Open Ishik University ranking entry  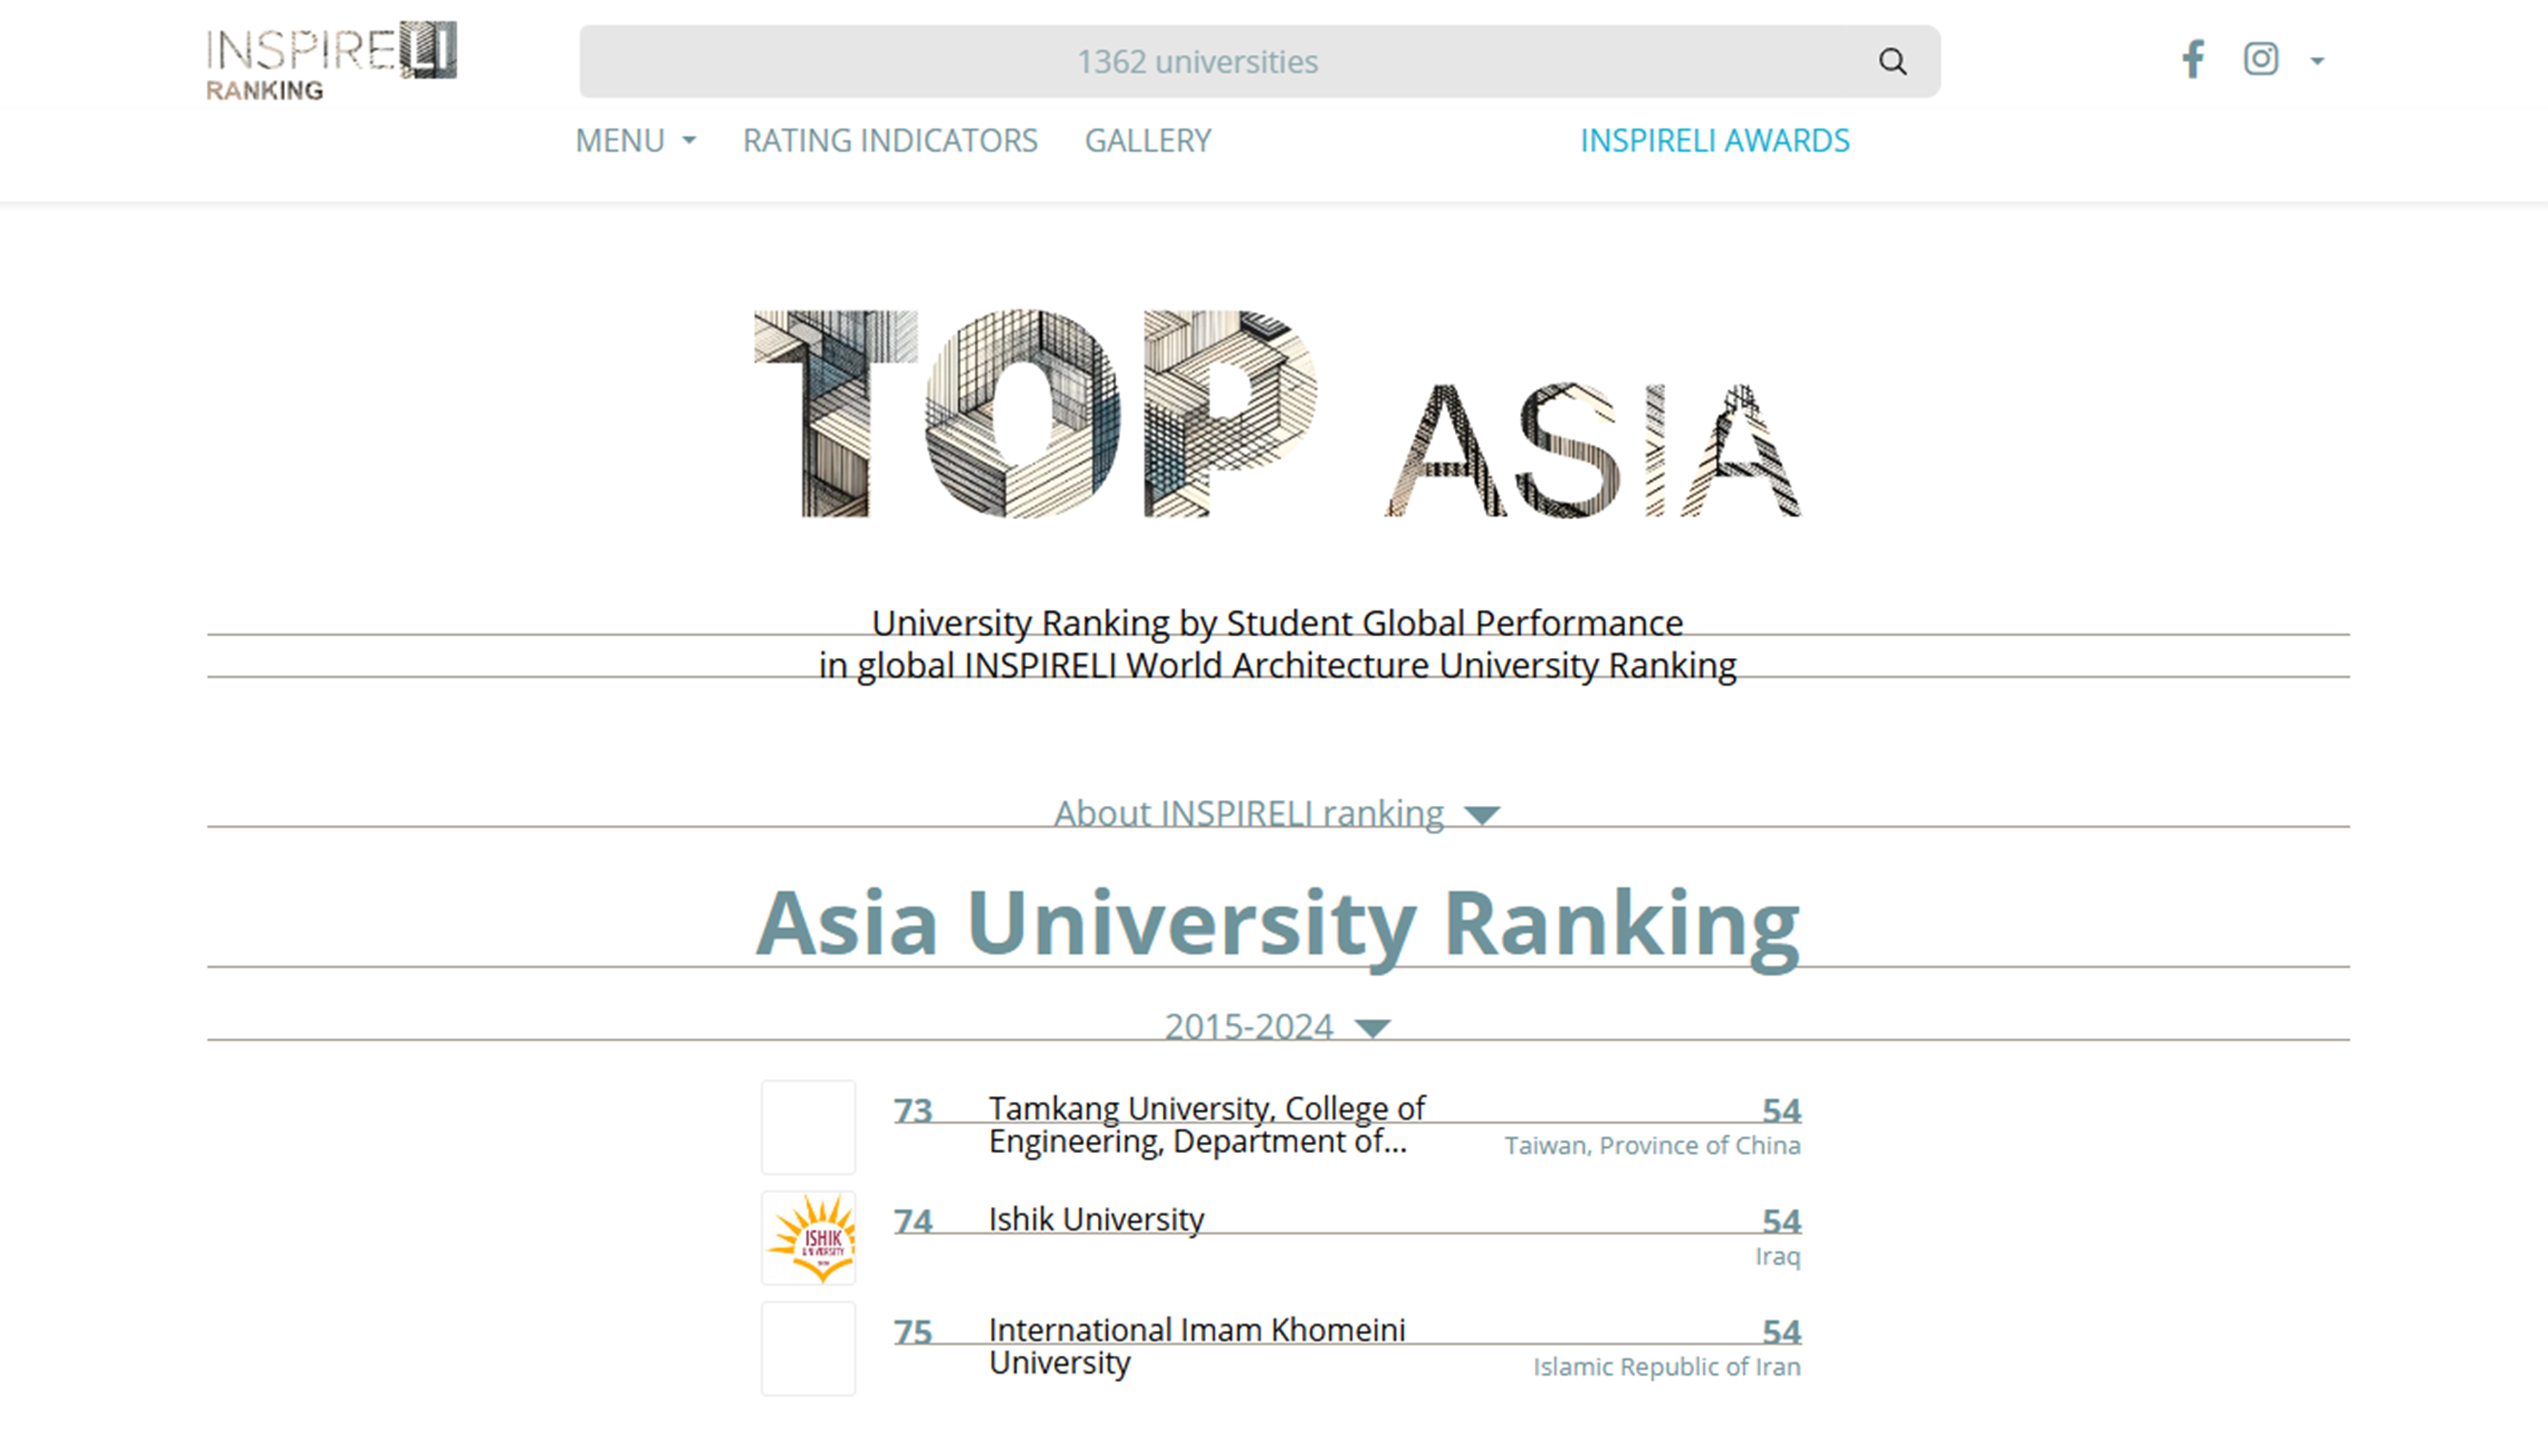click(x=1096, y=1219)
